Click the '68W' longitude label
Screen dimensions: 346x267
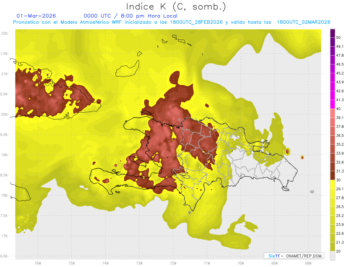(x=308, y=263)
